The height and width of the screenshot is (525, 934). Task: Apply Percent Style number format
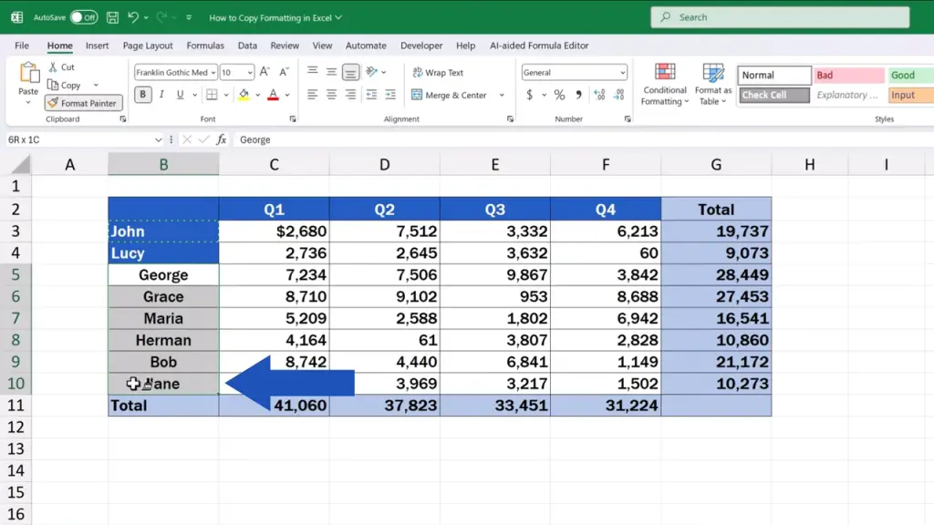(559, 95)
